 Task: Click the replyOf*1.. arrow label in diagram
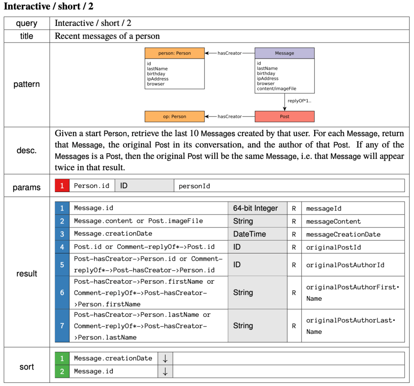click(x=298, y=101)
